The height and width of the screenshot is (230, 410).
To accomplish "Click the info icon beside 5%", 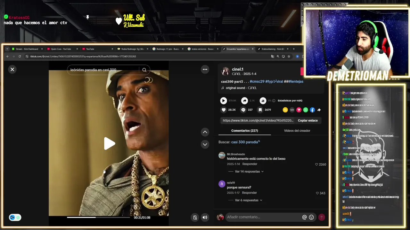I will pyautogui.click(x=274, y=101).
